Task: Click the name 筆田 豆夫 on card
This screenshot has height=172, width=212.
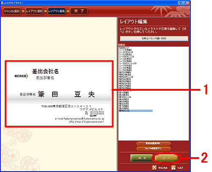Action: tap(66, 94)
